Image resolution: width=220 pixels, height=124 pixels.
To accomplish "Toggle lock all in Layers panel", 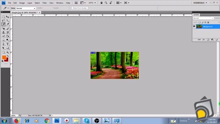I will pyautogui.click(x=208, y=22).
